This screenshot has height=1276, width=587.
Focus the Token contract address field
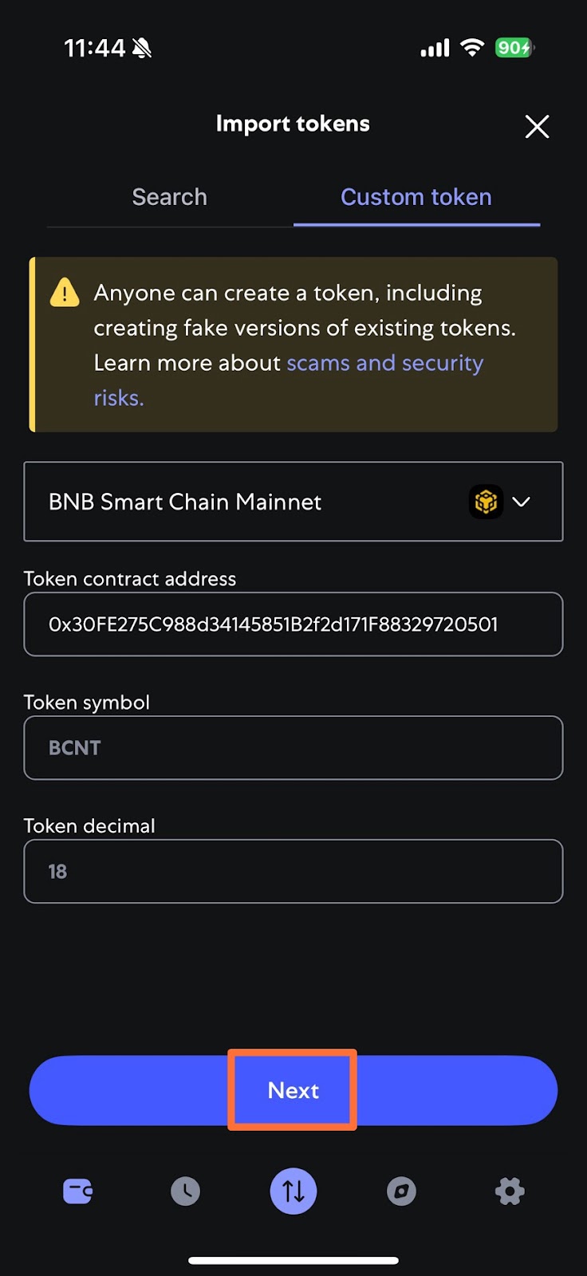click(293, 624)
